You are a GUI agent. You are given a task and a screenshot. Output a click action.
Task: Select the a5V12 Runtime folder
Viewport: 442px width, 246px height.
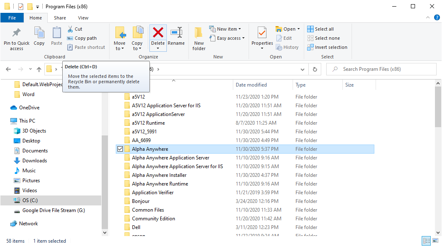[148, 123]
